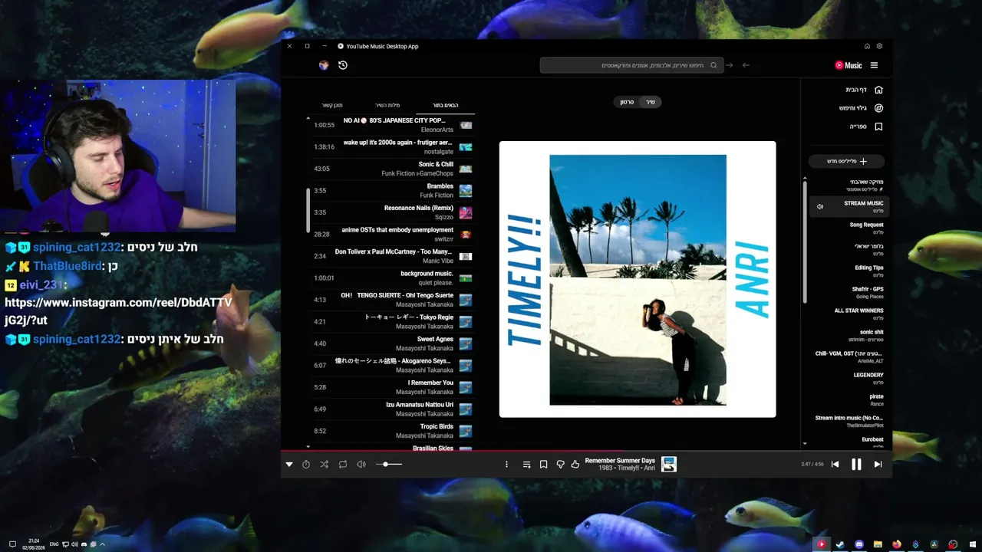Select the תוכן קשור related tab
This screenshot has height=552, width=982.
[332, 105]
